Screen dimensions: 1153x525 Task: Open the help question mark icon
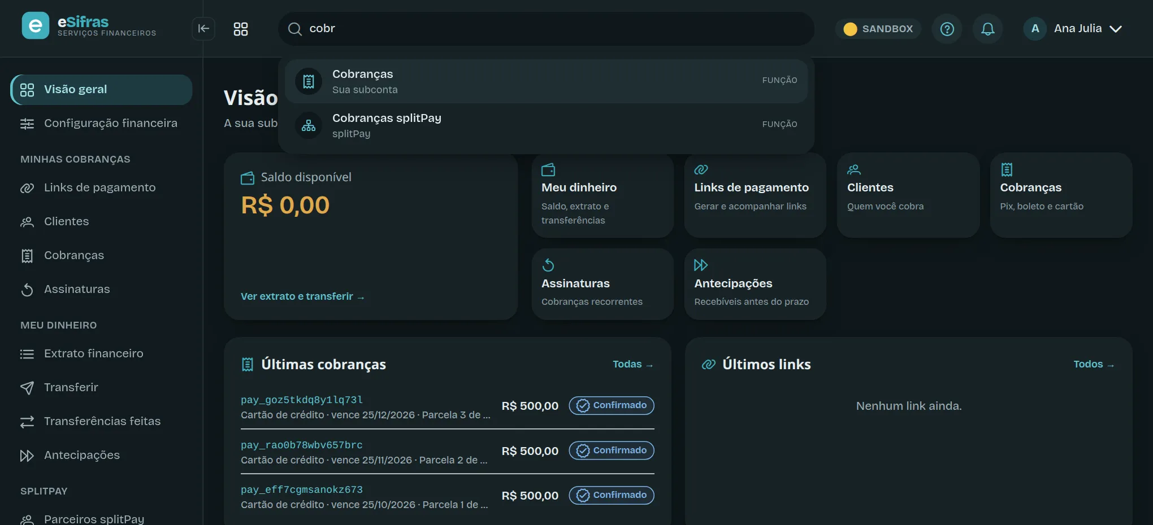(947, 29)
